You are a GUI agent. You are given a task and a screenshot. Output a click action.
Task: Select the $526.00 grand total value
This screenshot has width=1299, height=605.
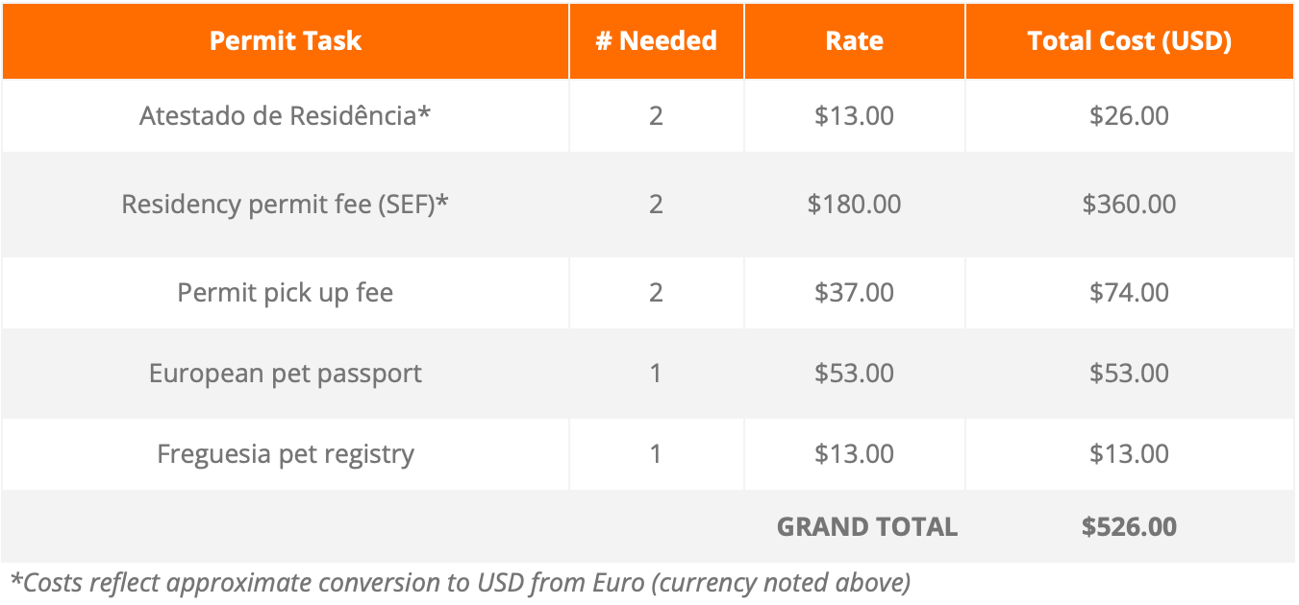(x=1130, y=526)
